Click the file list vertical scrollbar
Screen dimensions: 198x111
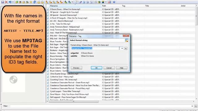[196, 16]
